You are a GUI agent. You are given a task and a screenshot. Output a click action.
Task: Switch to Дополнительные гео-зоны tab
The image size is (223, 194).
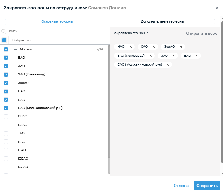(162, 21)
